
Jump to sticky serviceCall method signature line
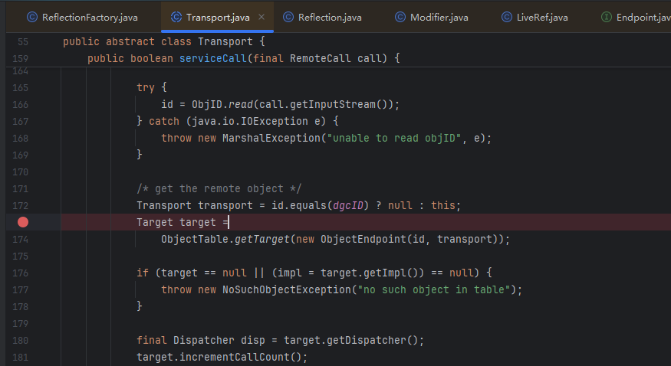[x=244, y=58]
